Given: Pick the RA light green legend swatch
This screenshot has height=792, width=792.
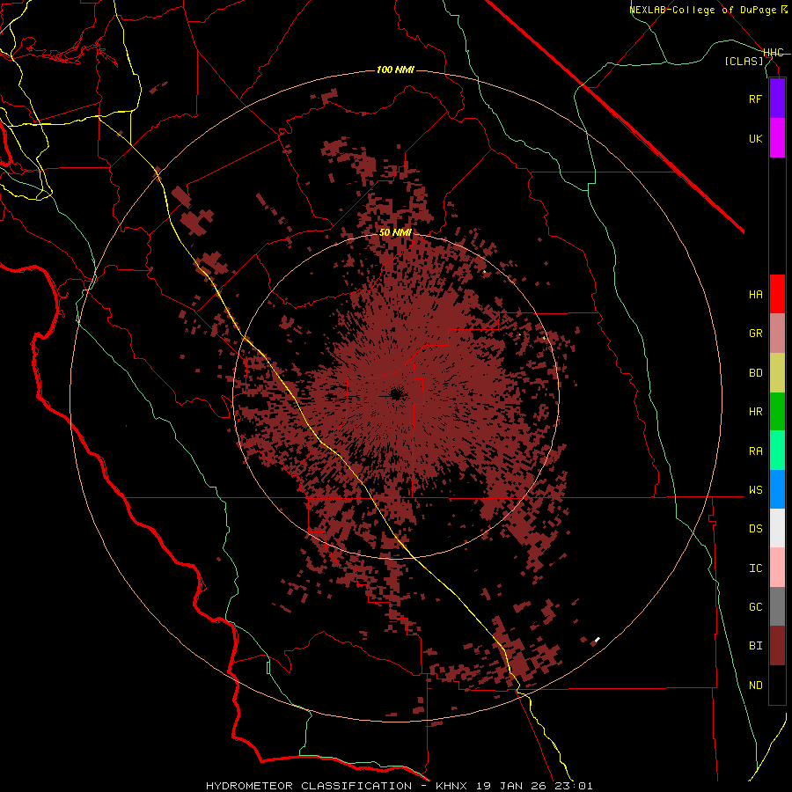Looking at the screenshot, I should click(x=777, y=451).
